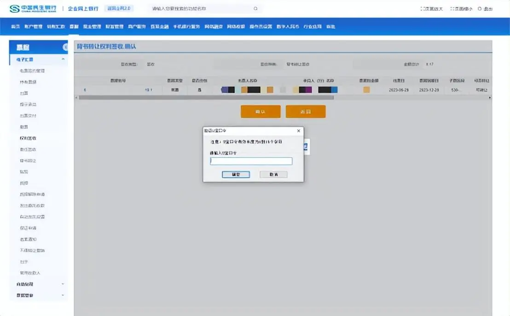
Task: Open 账户管理 in the top navigation
Action: (33, 27)
